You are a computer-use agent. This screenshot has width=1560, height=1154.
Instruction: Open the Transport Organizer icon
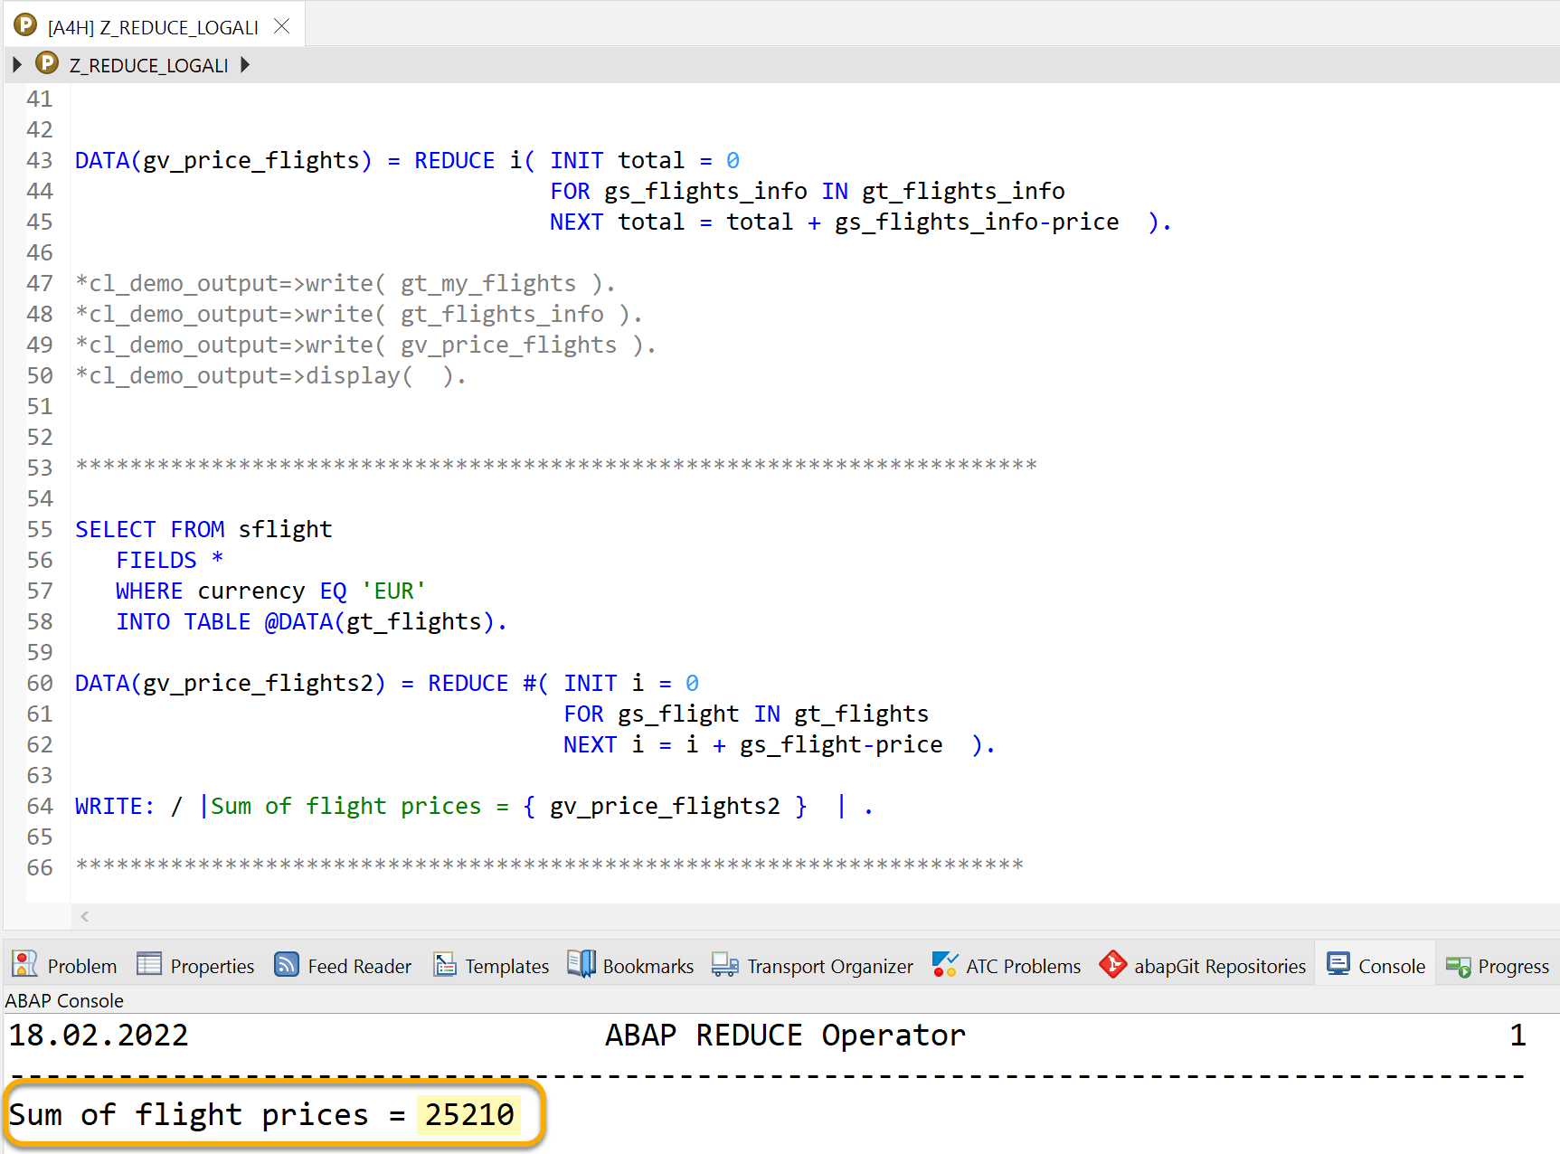pyautogui.click(x=723, y=965)
